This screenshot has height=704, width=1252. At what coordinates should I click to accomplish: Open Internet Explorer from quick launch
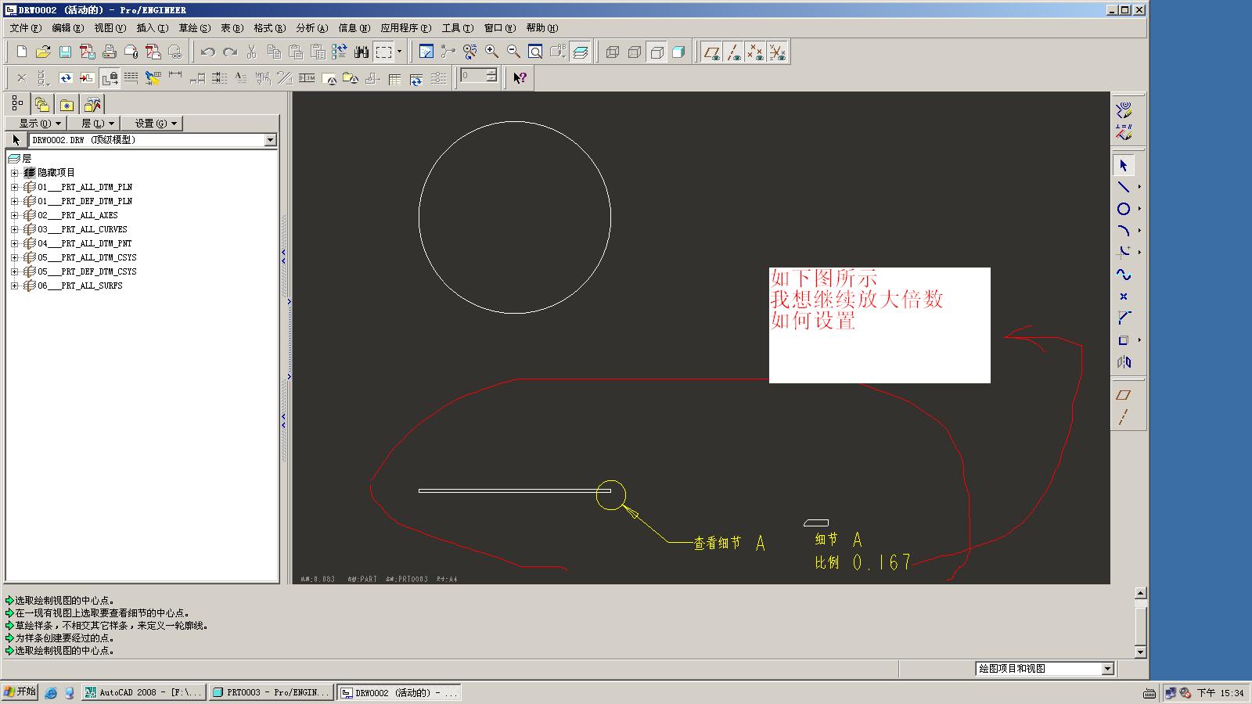click(x=51, y=692)
